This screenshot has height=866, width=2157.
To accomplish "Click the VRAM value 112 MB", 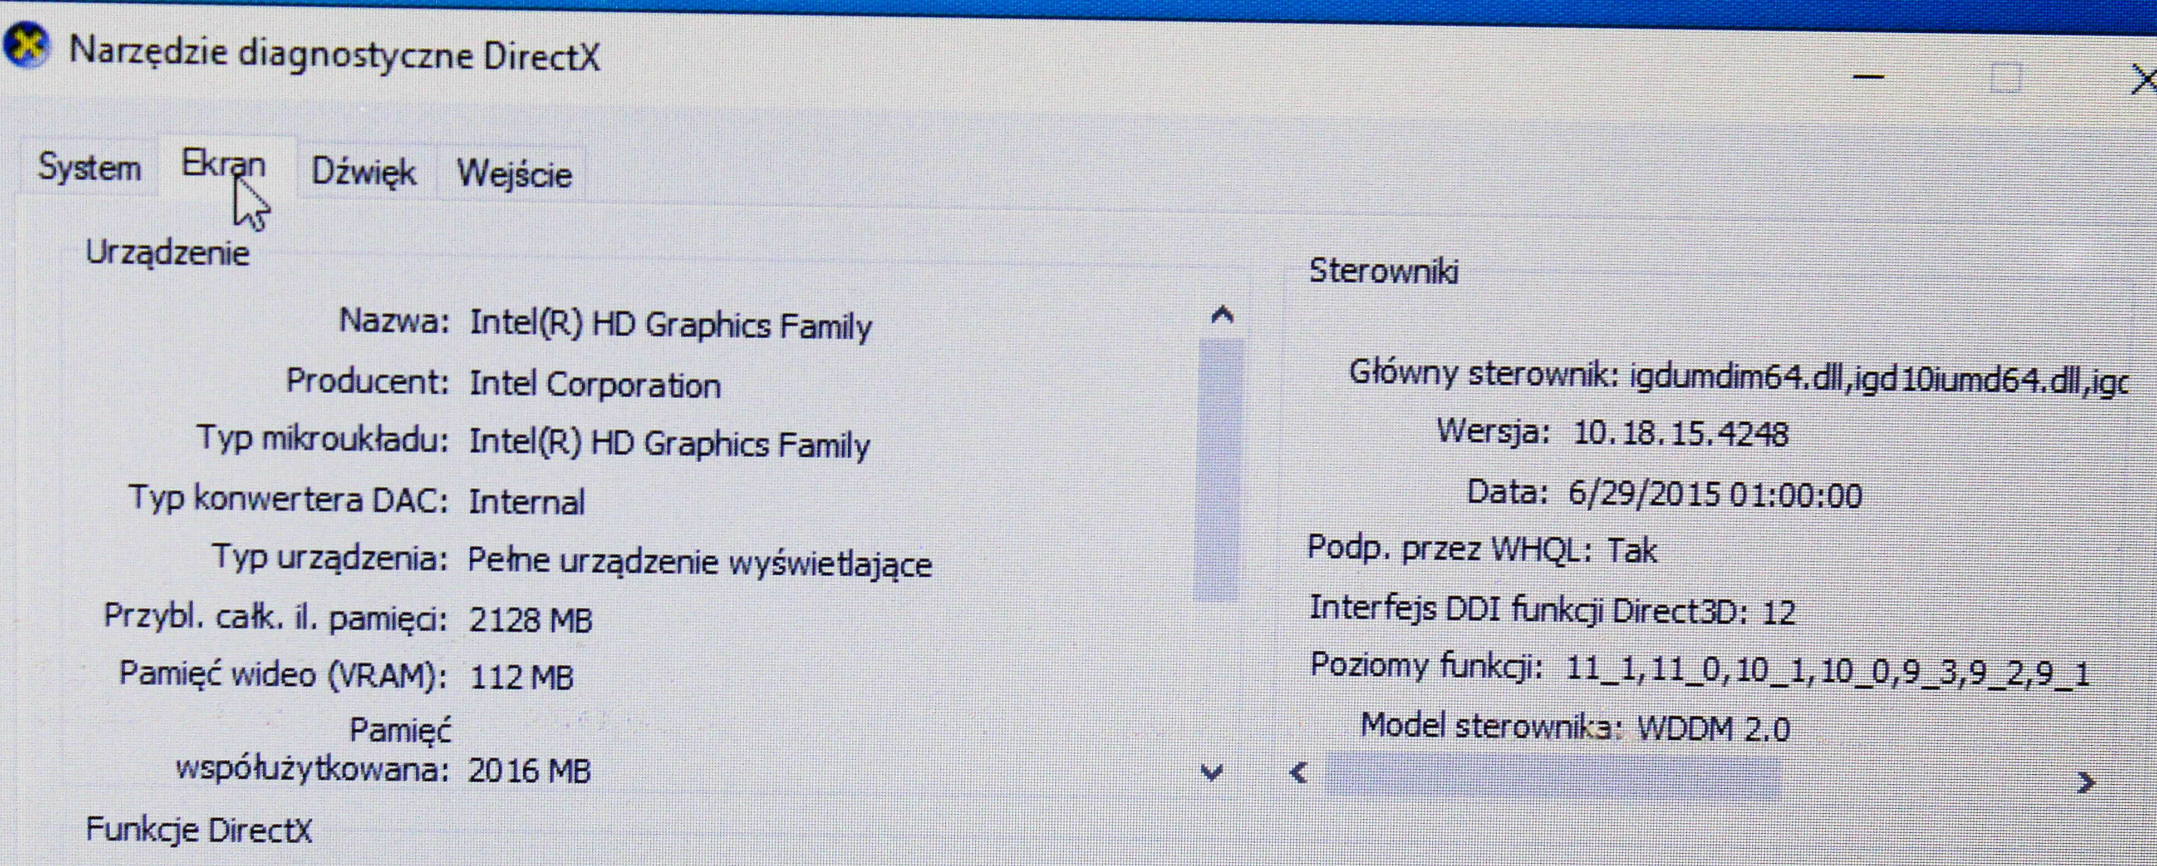I will [x=521, y=677].
